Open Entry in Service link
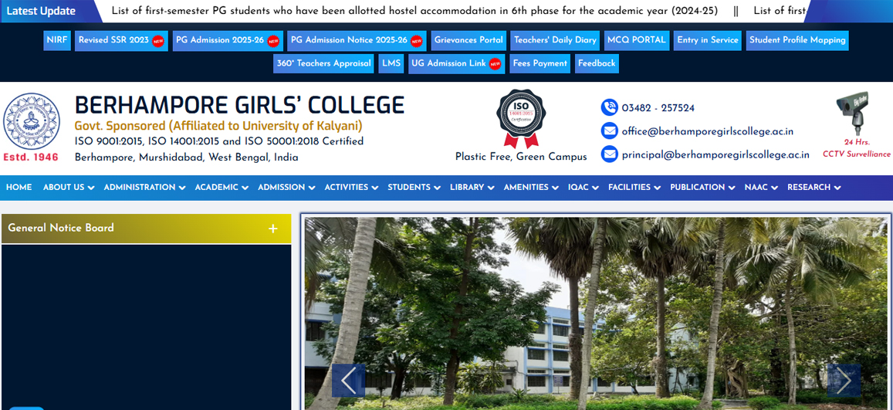This screenshot has width=893, height=410. [x=707, y=40]
